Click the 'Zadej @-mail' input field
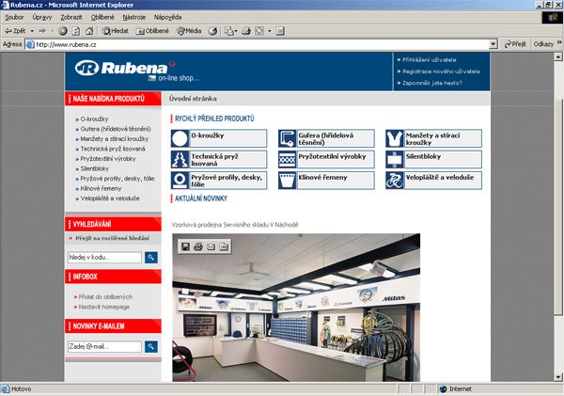Image resolution: width=564 pixels, height=396 pixels. click(104, 346)
